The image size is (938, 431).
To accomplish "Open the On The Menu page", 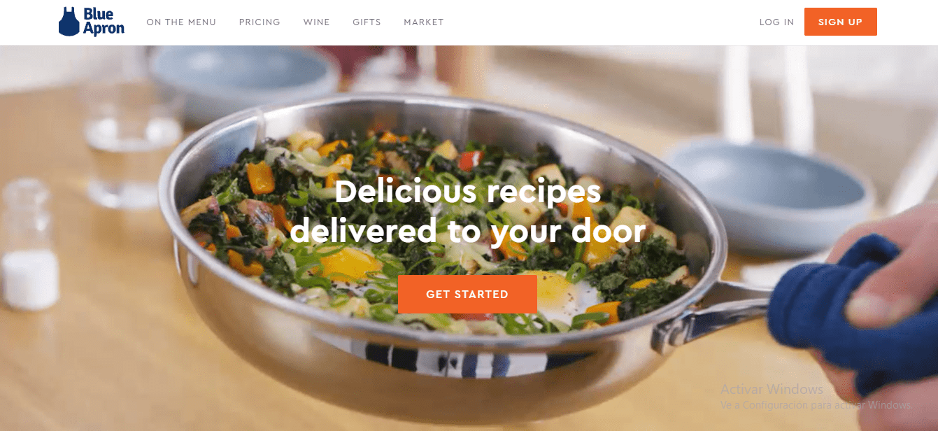I will coord(181,22).
